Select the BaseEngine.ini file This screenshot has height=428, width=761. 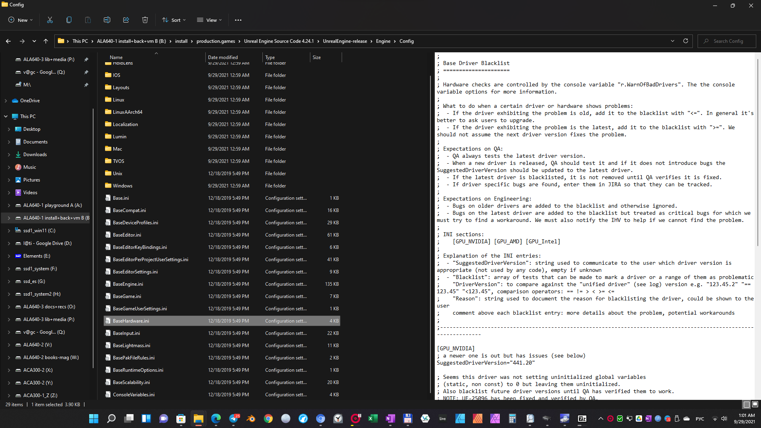pos(128,284)
